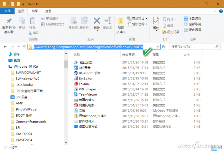Open $WINDOWS.~BT folder in tree

(x=26, y=73)
